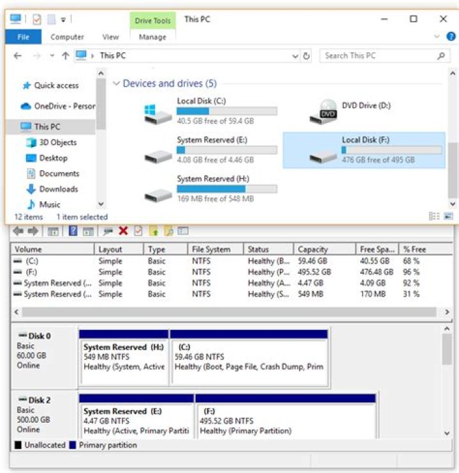Sort by % Free column header
Viewport: 459px width, 473px height.
pyautogui.click(x=425, y=249)
